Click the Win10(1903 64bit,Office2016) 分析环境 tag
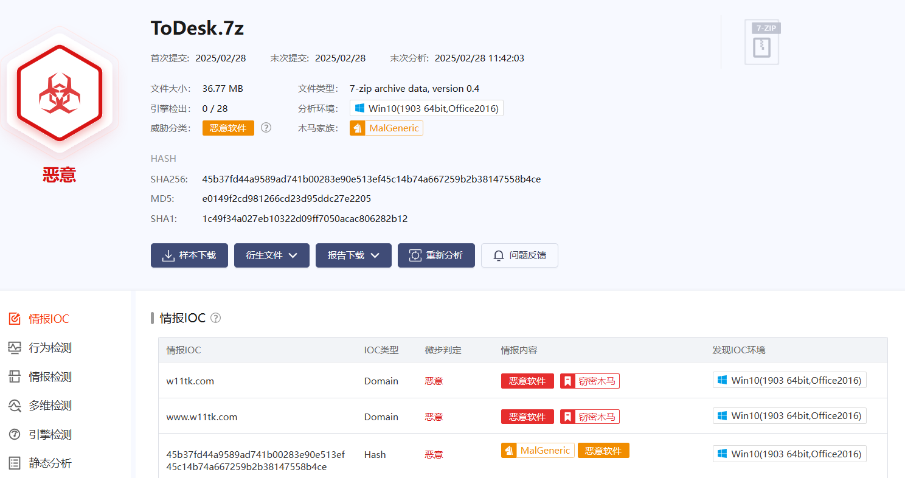 (x=426, y=108)
